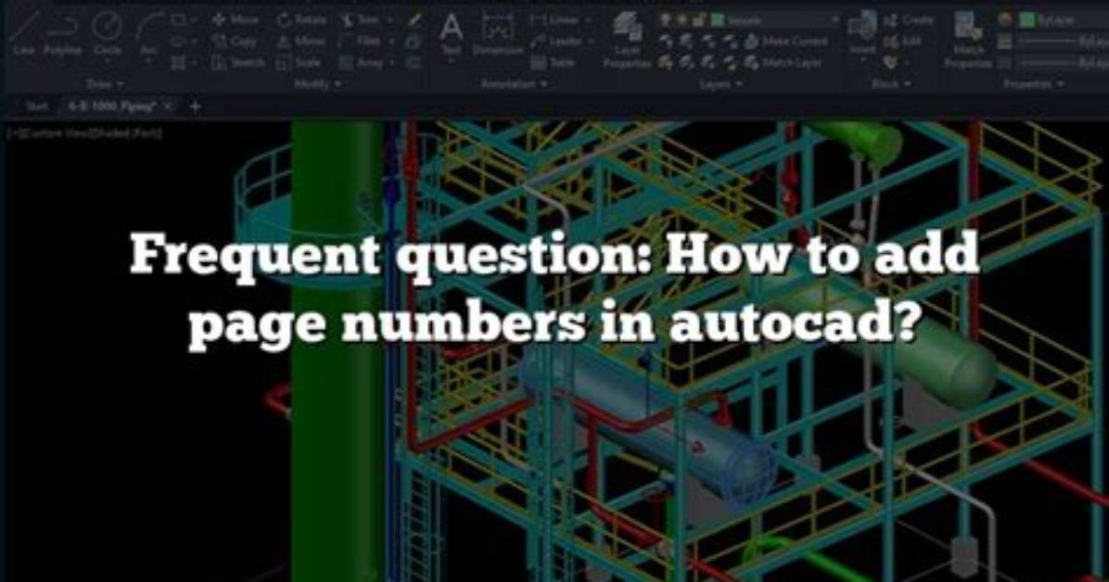
Task: Insert annotation with Text tool
Action: [x=452, y=34]
